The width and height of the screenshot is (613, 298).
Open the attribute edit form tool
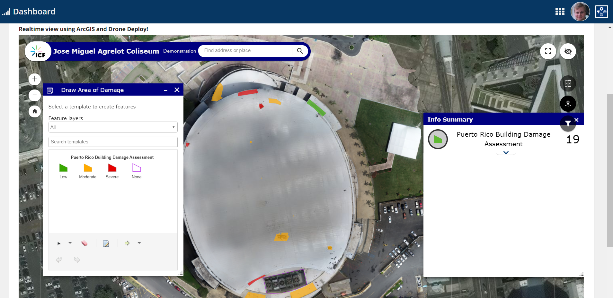tap(106, 243)
